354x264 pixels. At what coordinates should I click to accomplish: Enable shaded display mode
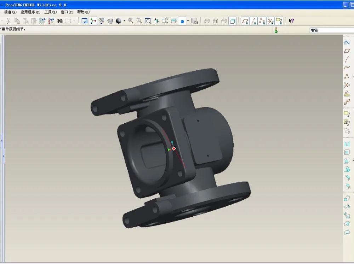(233, 21)
